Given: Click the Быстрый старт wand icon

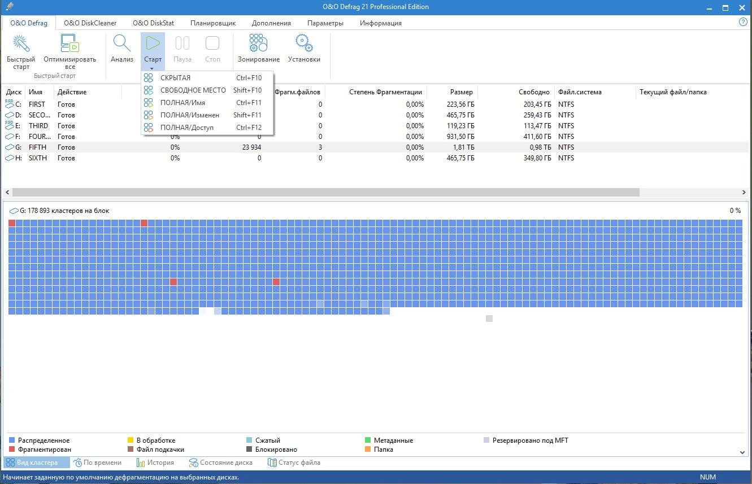Looking at the screenshot, I should [21, 43].
